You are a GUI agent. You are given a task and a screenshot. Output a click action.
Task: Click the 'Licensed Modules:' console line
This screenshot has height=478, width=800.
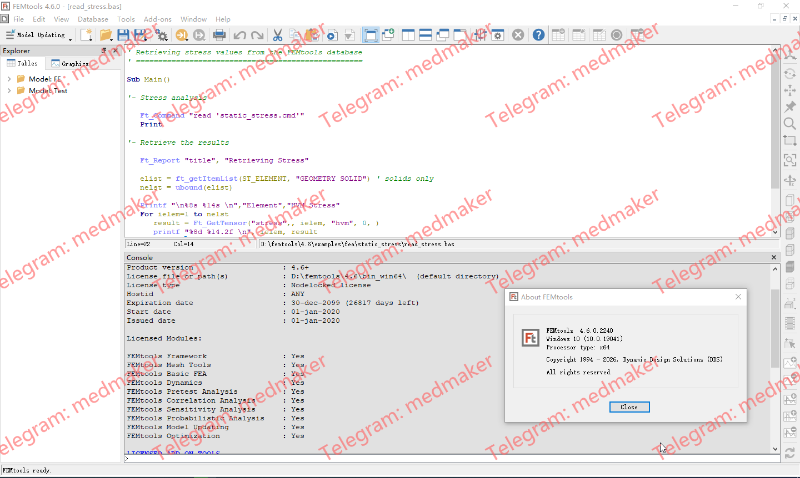coord(164,338)
